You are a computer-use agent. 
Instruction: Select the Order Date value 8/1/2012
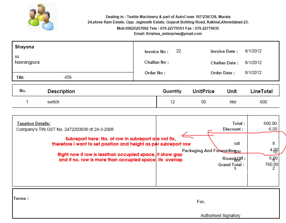pyautogui.click(x=253, y=72)
